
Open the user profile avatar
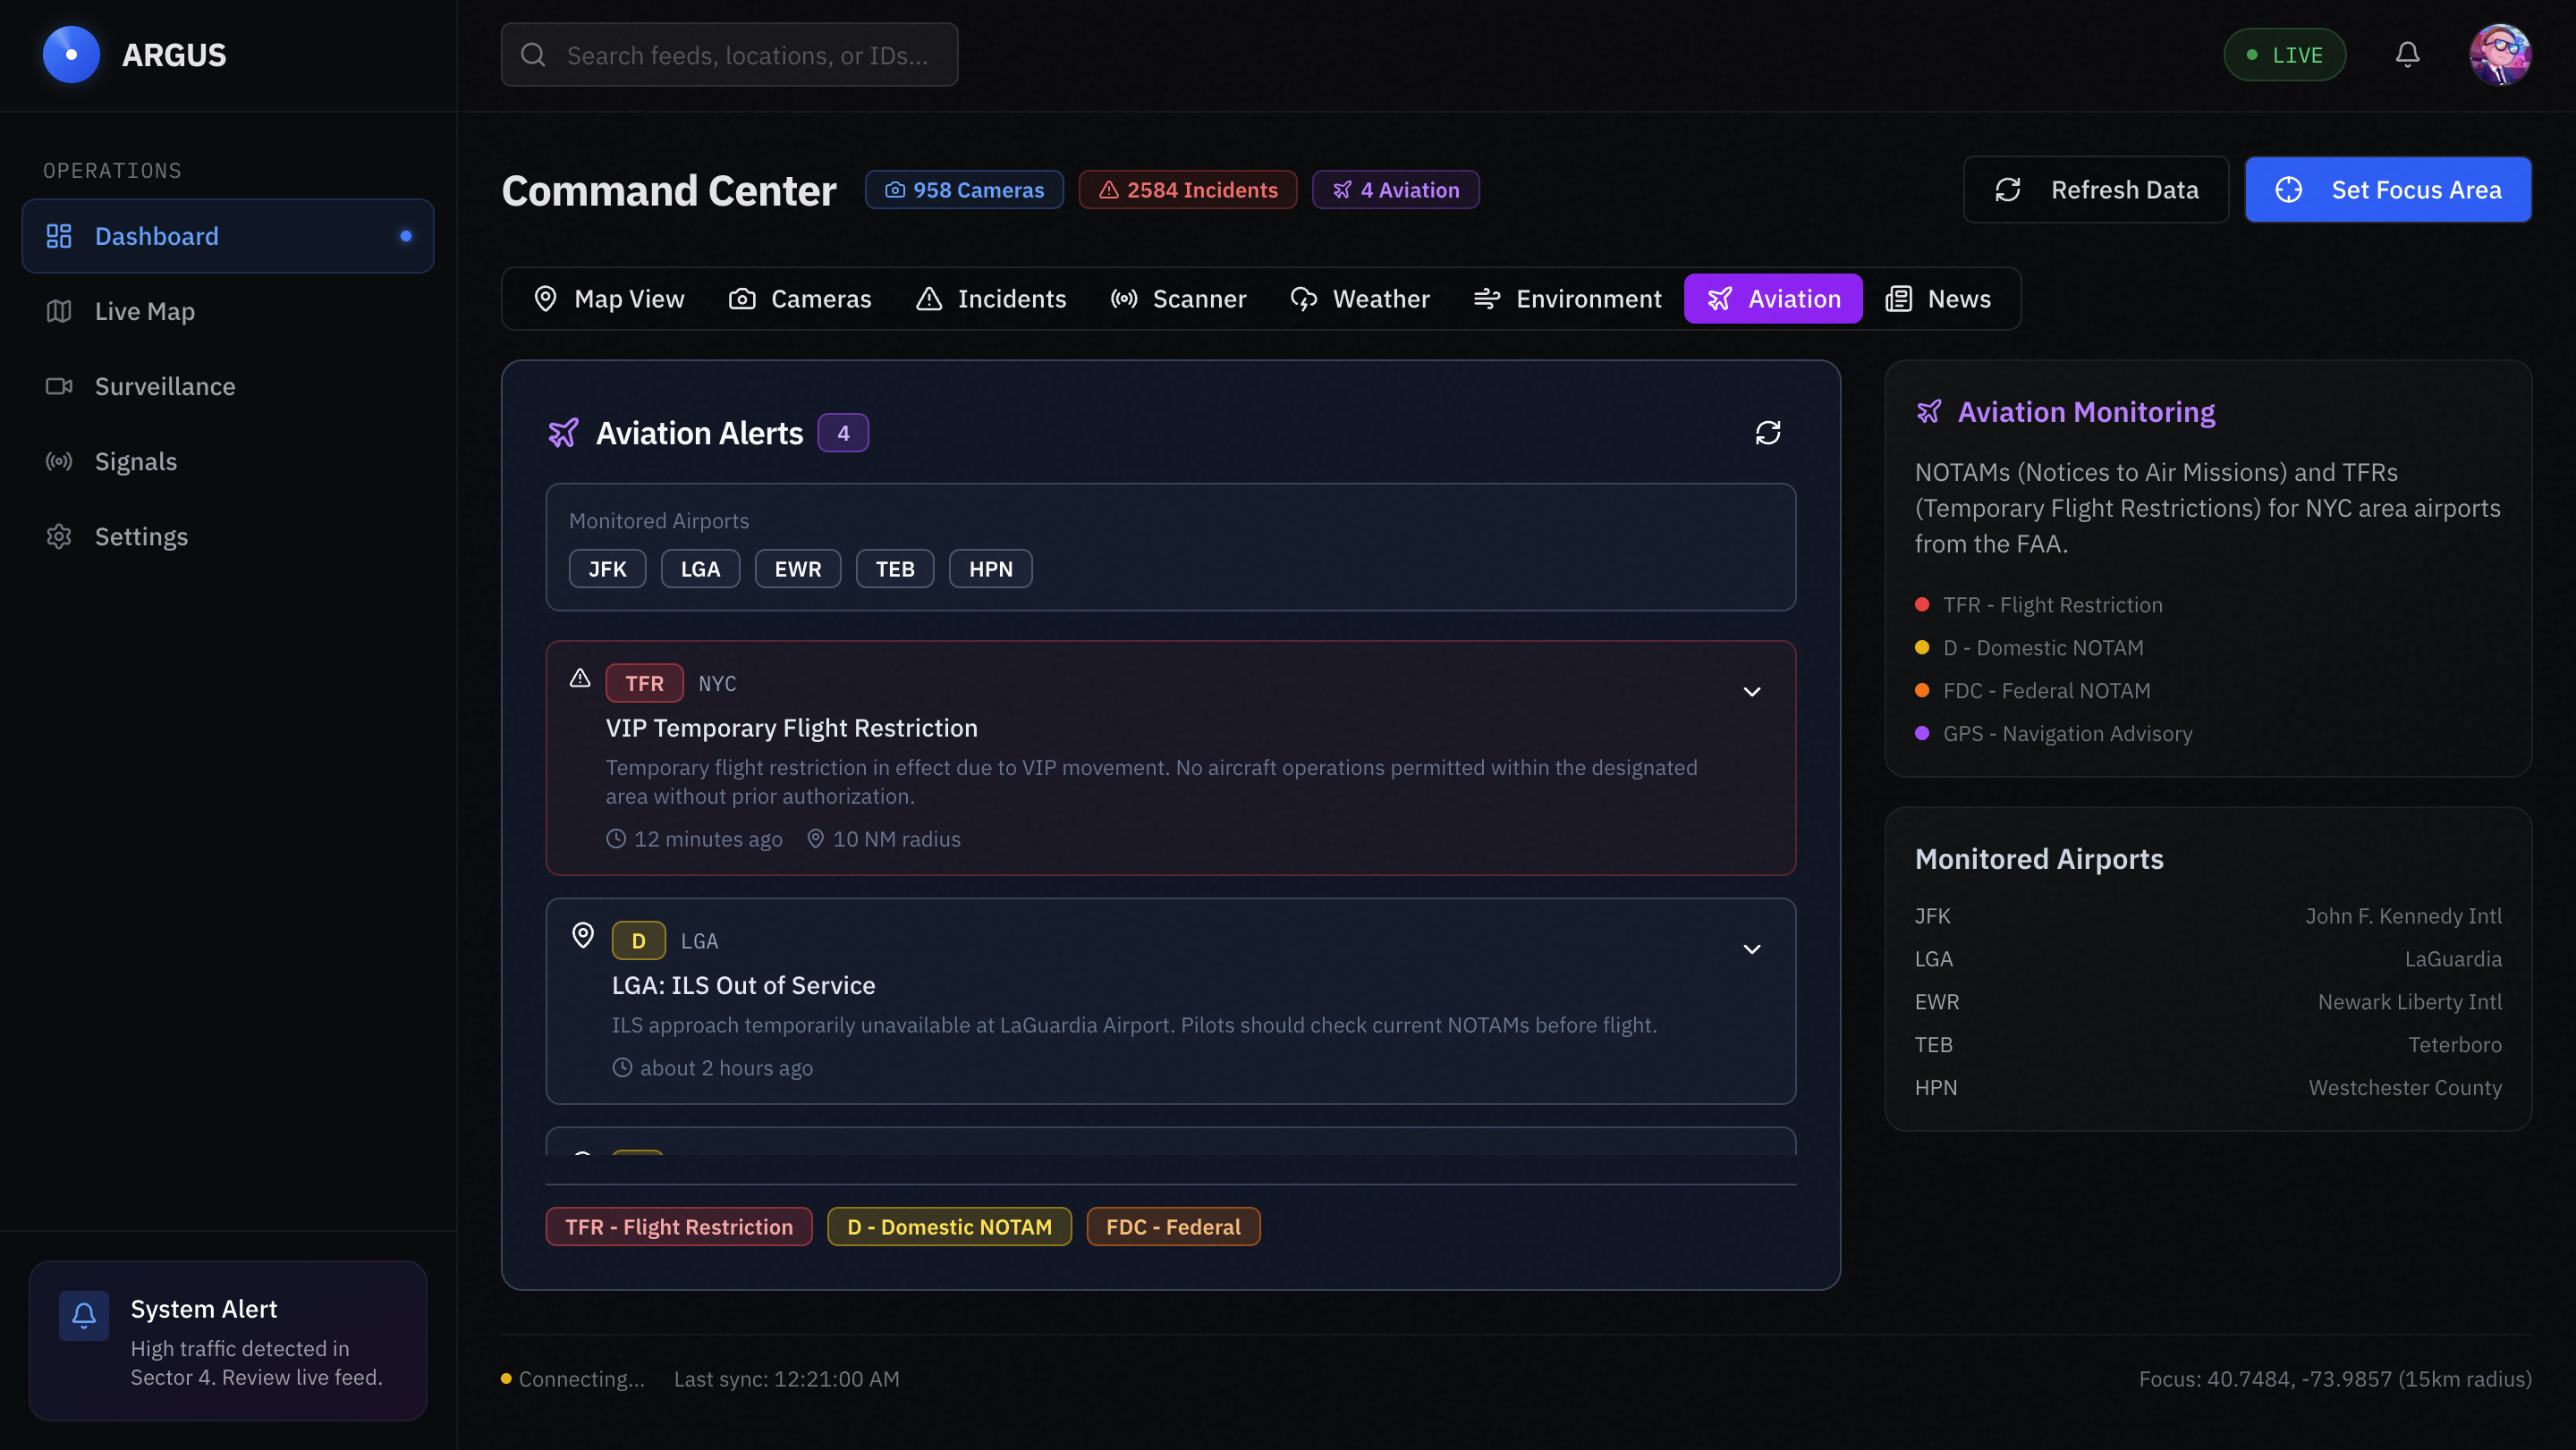[2499, 55]
